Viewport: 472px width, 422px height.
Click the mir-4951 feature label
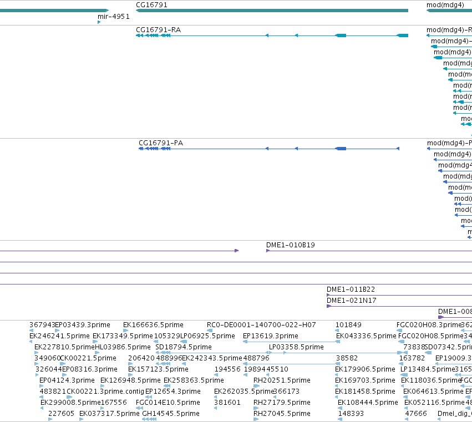point(114,17)
